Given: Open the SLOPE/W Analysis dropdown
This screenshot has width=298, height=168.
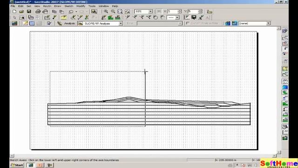Looking at the screenshot, I should [x=121, y=23].
